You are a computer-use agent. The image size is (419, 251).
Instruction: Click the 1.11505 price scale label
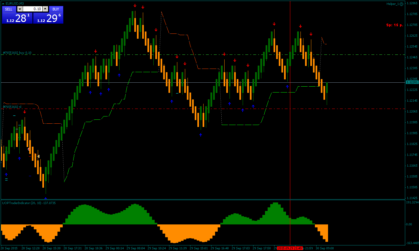(x=412, y=187)
